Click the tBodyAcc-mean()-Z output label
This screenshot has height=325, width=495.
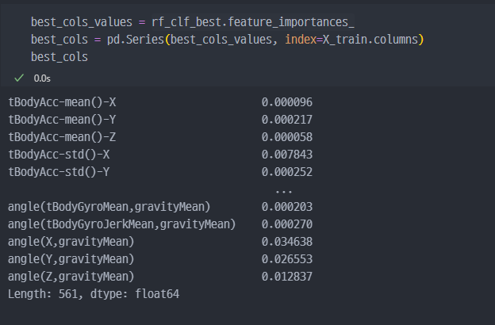pyautogui.click(x=63, y=136)
